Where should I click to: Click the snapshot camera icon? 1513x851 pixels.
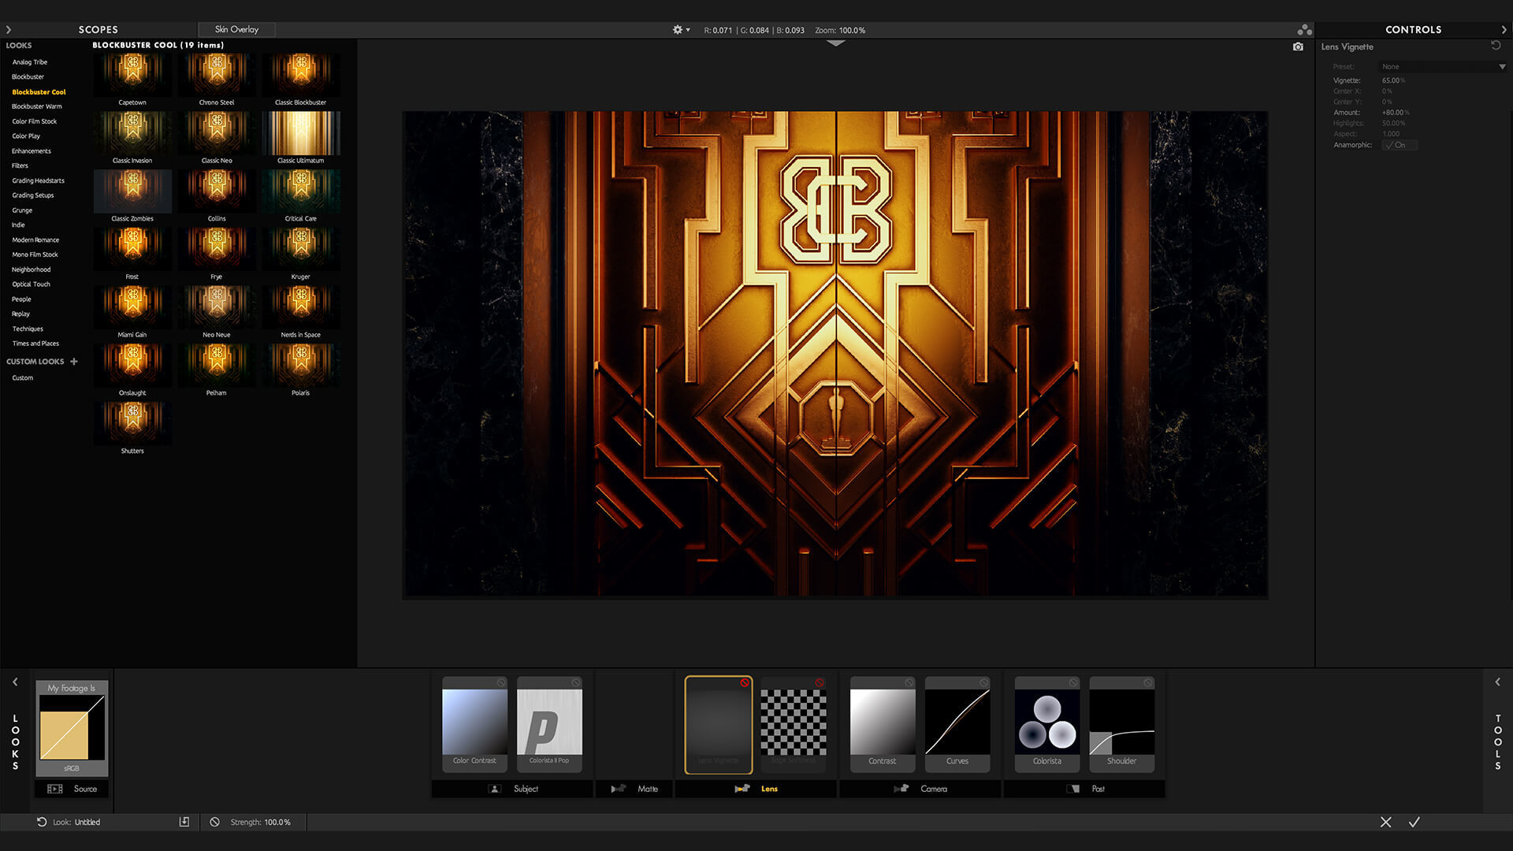tap(1298, 47)
